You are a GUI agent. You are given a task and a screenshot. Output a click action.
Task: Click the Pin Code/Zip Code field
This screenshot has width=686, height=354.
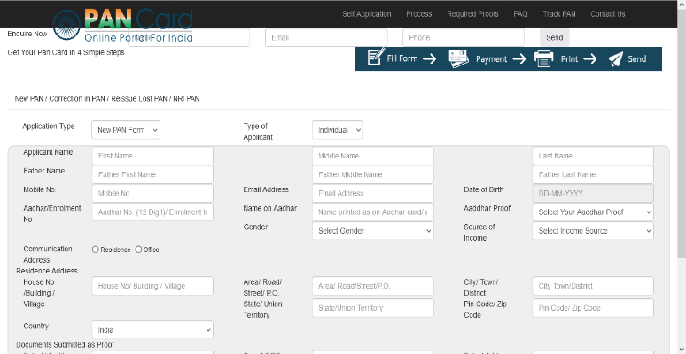click(x=593, y=308)
